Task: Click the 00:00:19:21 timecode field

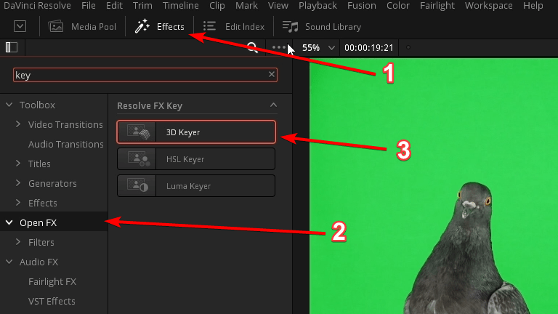Action: (368, 48)
